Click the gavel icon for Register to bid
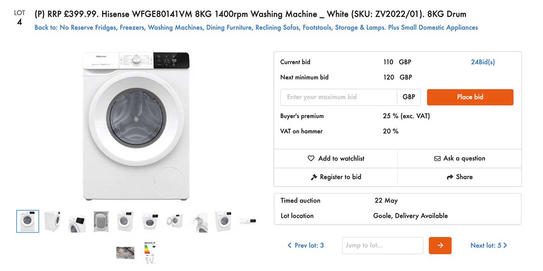 tap(314, 177)
